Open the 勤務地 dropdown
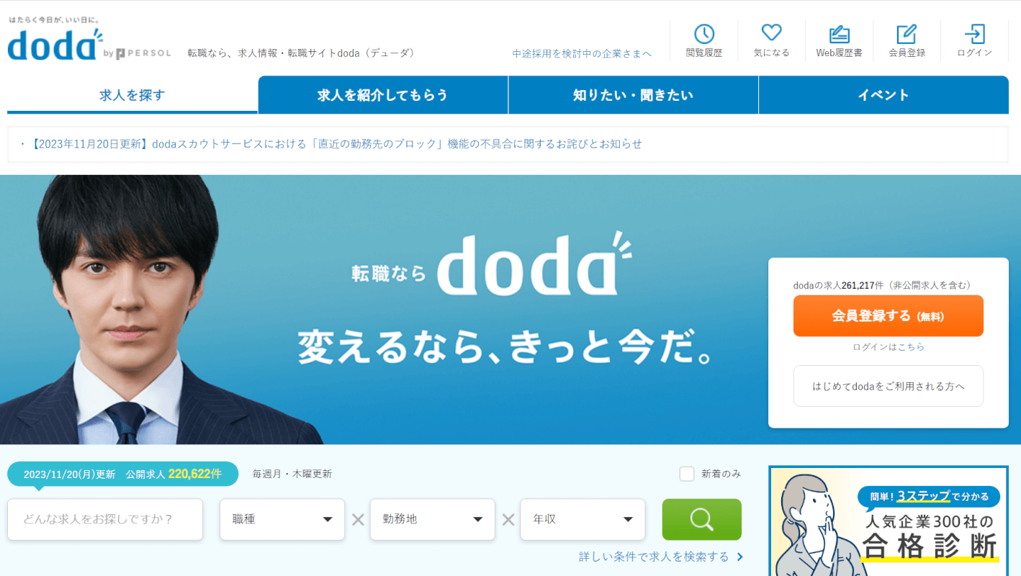The width and height of the screenshot is (1021, 576). click(433, 519)
